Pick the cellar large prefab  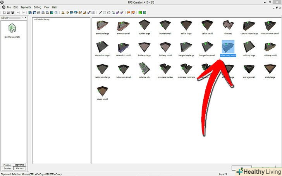186,27
